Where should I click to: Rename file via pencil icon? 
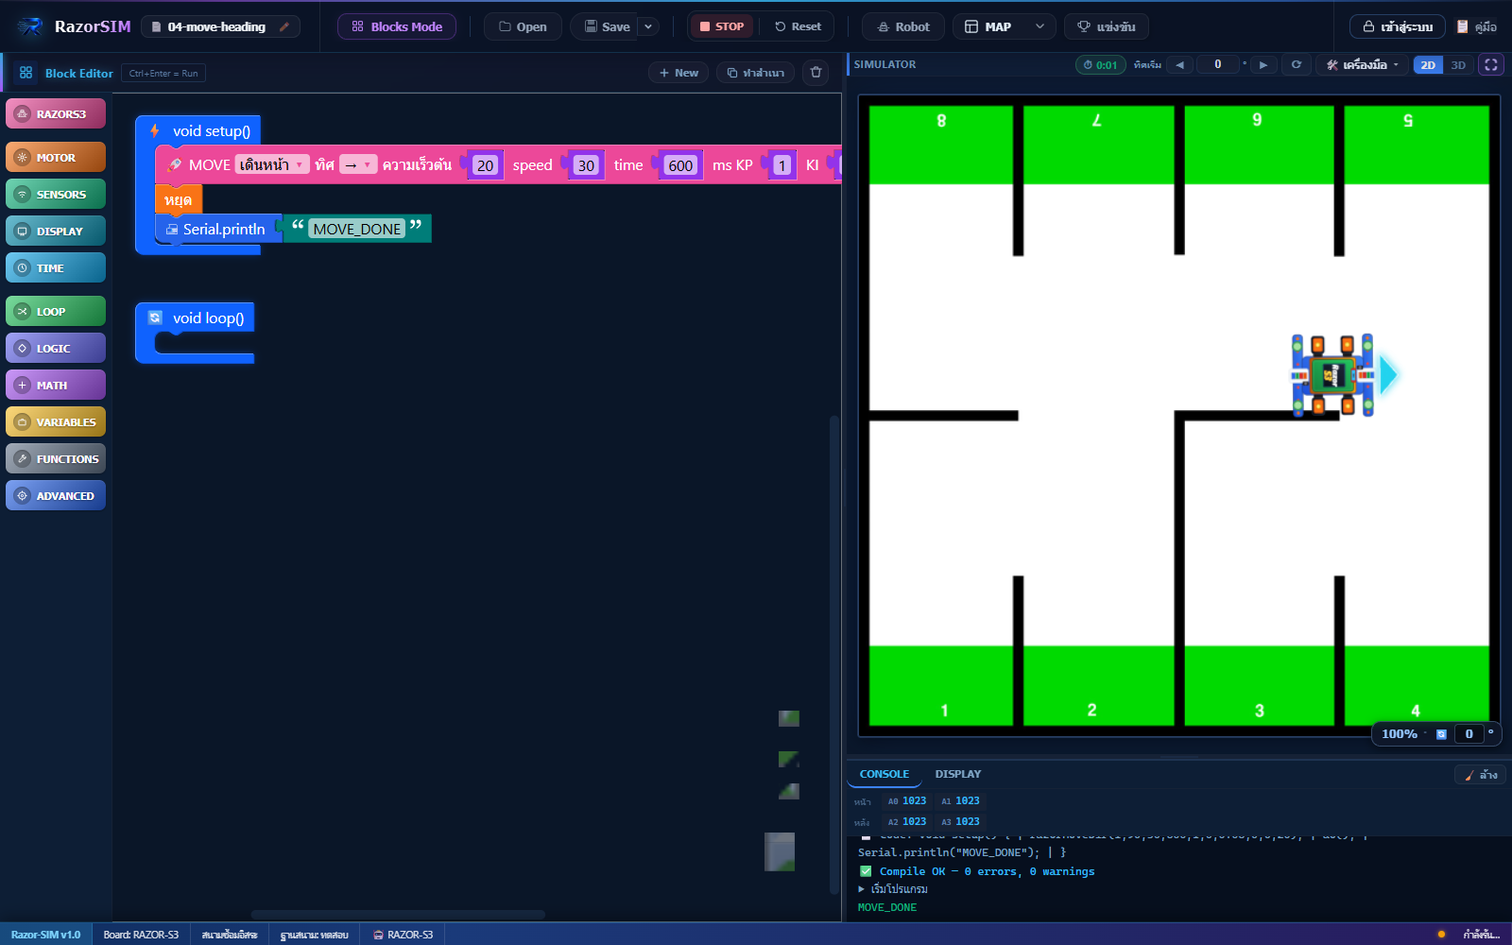click(283, 26)
